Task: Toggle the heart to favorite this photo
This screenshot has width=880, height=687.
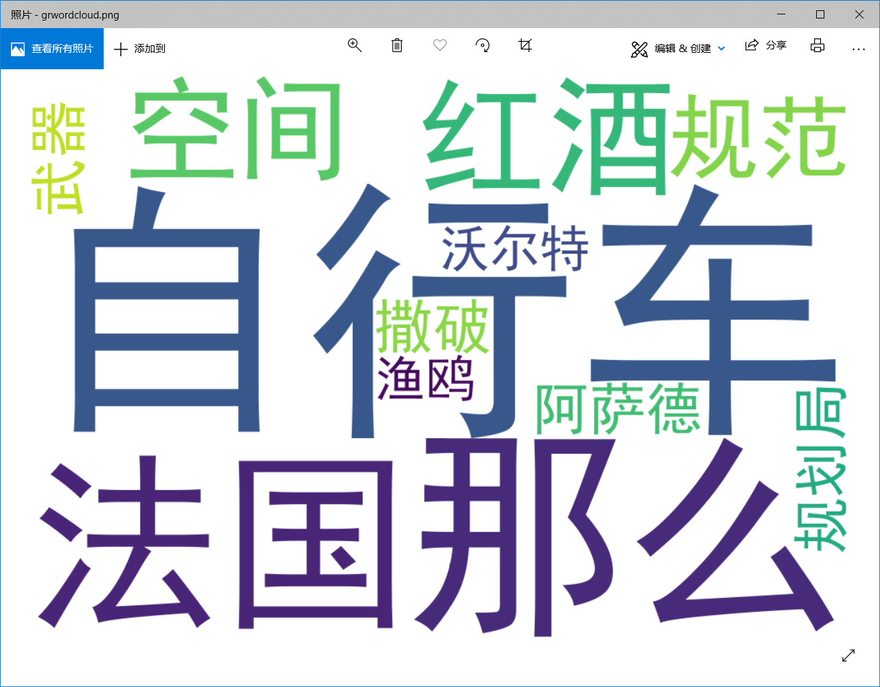Action: pos(439,45)
